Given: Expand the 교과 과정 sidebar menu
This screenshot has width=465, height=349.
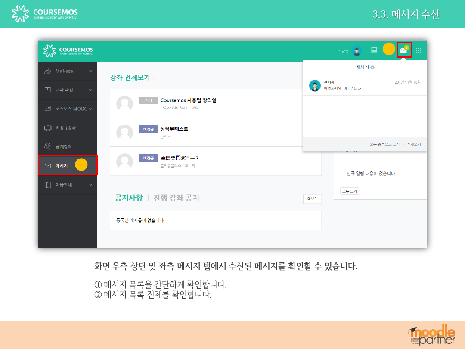Looking at the screenshot, I should coord(68,90).
